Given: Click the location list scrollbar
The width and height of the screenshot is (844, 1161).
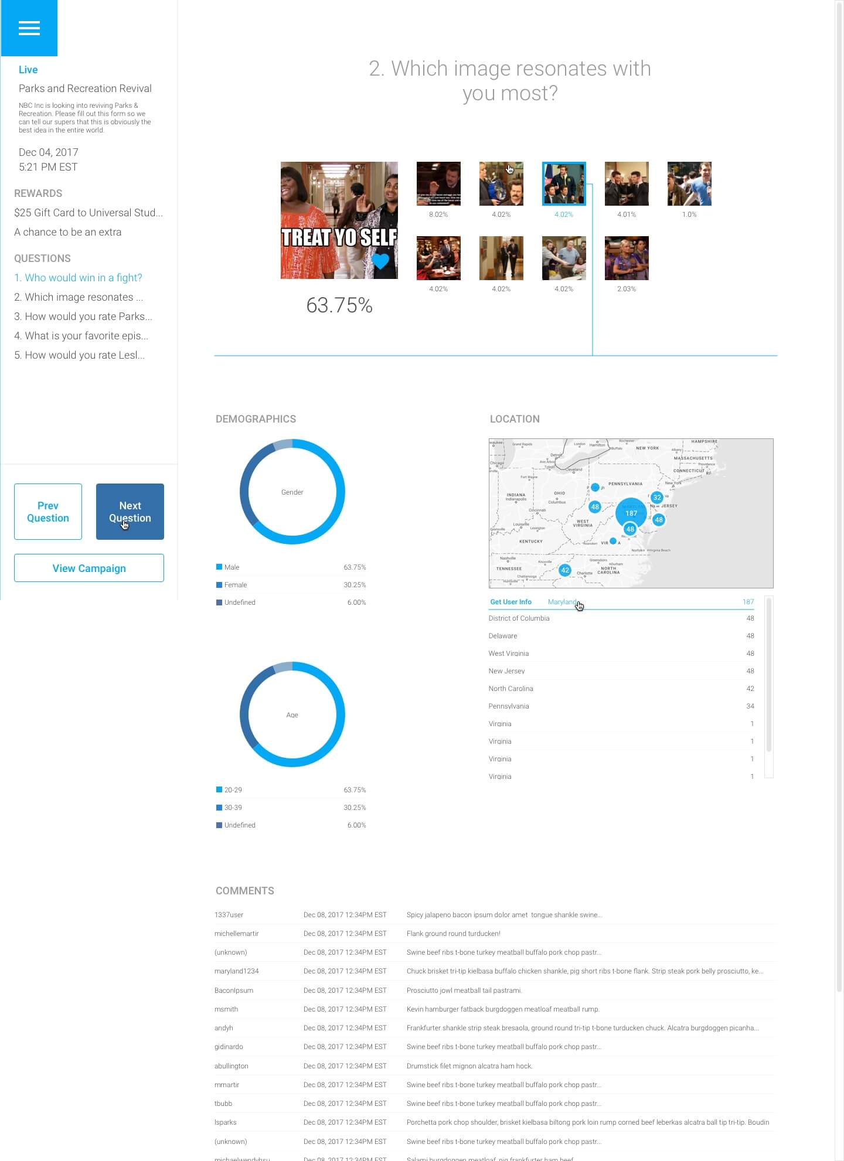Looking at the screenshot, I should [x=769, y=674].
